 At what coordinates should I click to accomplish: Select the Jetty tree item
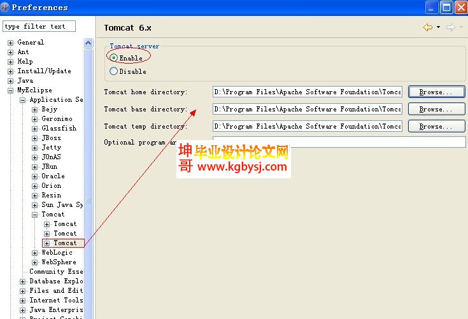point(52,147)
